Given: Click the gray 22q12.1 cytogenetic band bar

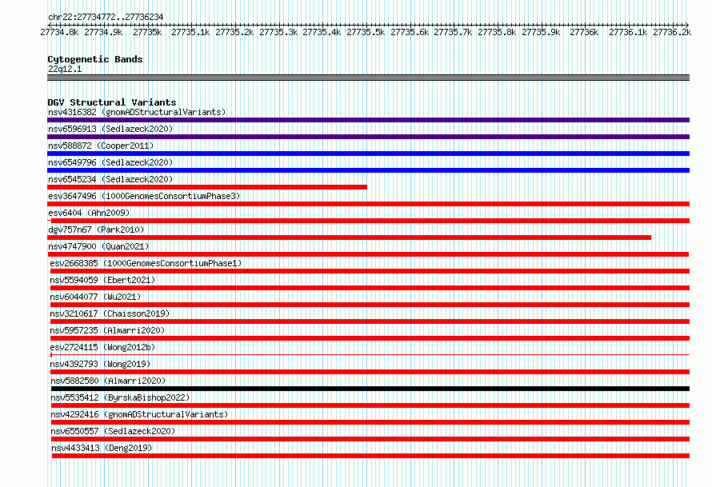Looking at the screenshot, I should tap(368, 78).
